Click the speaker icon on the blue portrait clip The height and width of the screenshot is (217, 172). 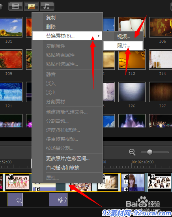coord(126,189)
